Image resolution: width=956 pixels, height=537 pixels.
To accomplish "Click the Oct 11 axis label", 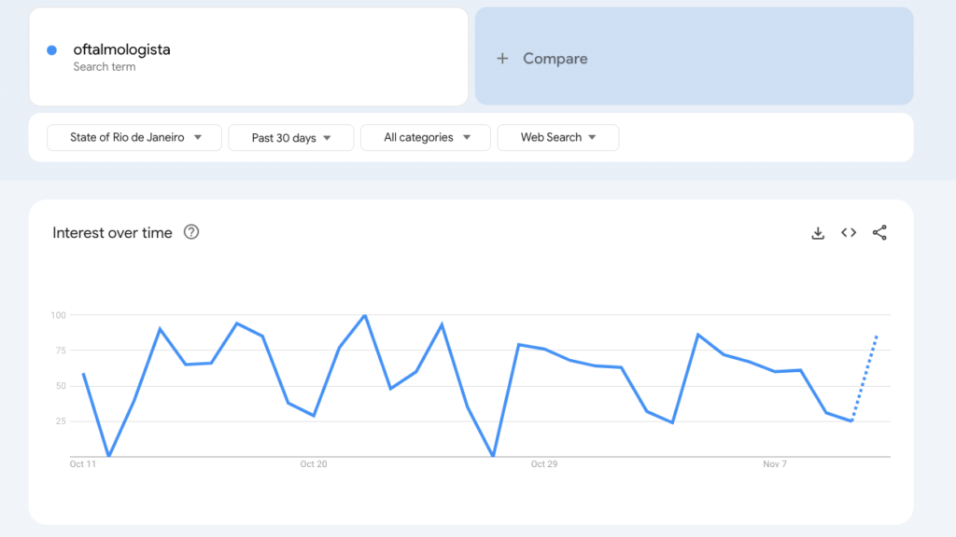I will tap(83, 464).
